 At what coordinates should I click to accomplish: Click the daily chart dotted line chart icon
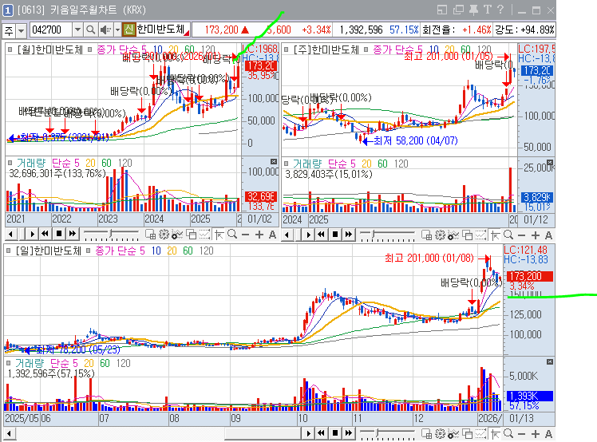click(481, 434)
